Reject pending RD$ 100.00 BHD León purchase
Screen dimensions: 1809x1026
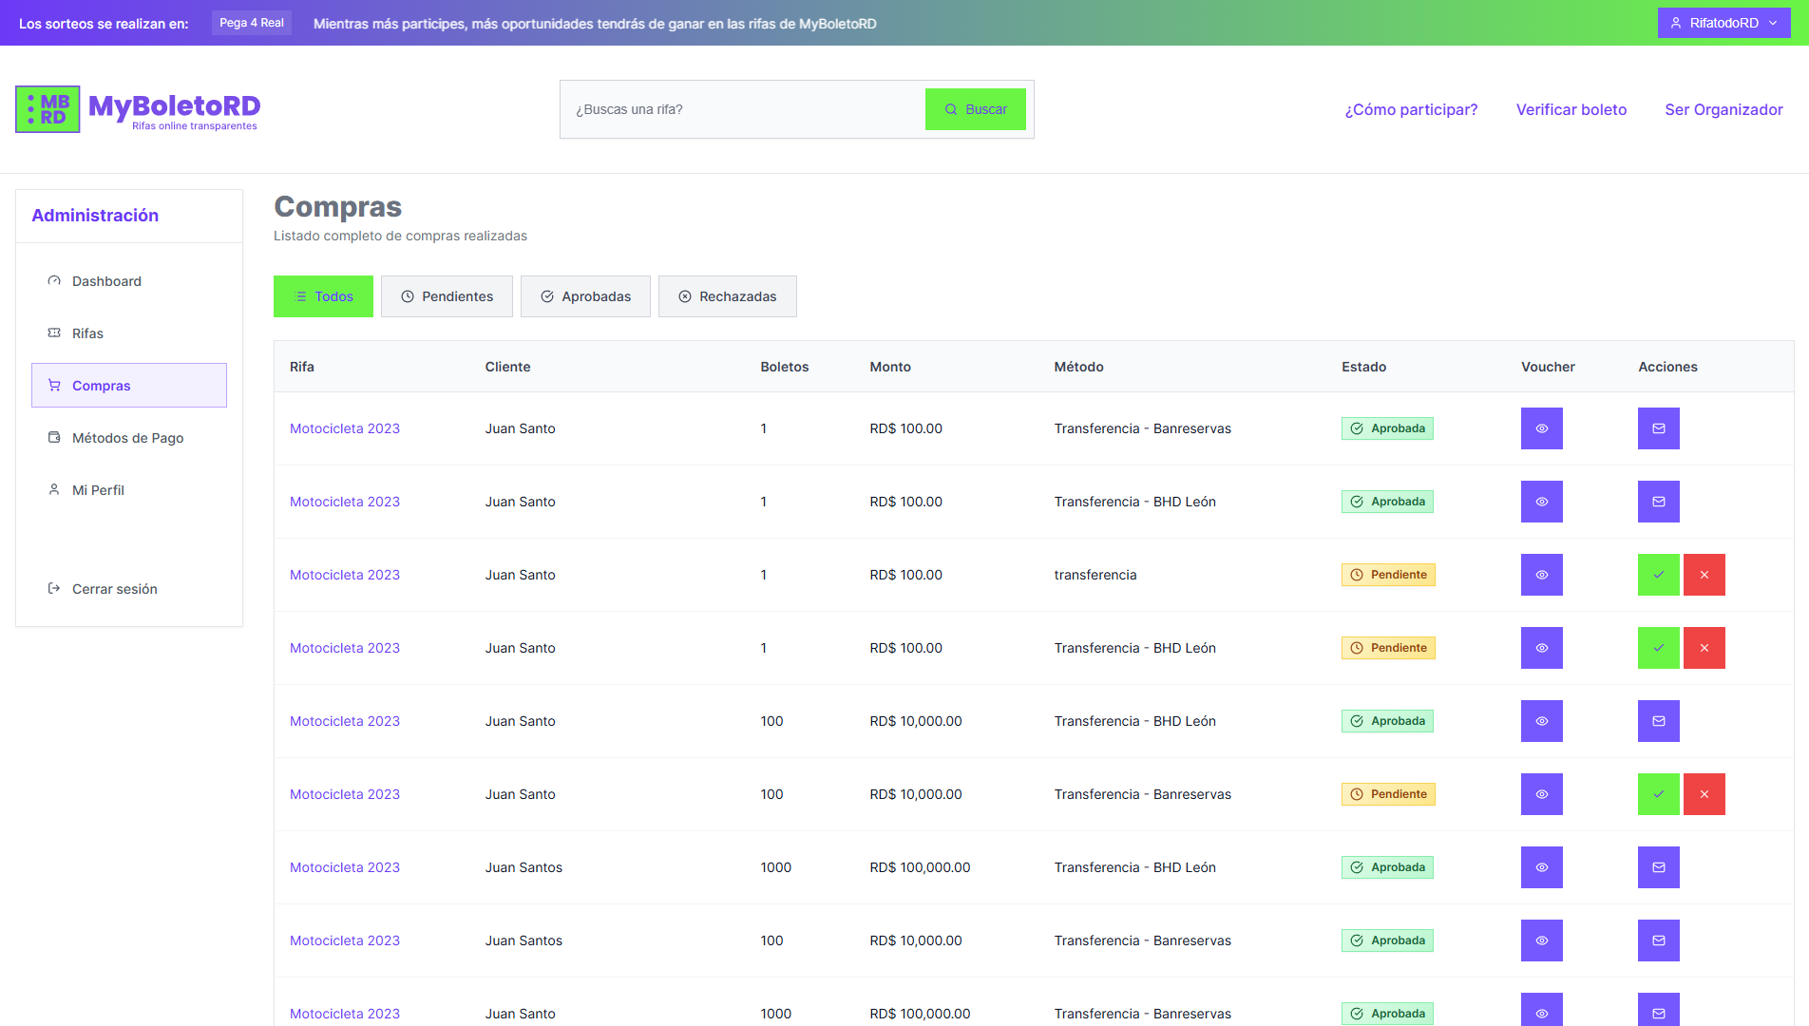(x=1704, y=648)
